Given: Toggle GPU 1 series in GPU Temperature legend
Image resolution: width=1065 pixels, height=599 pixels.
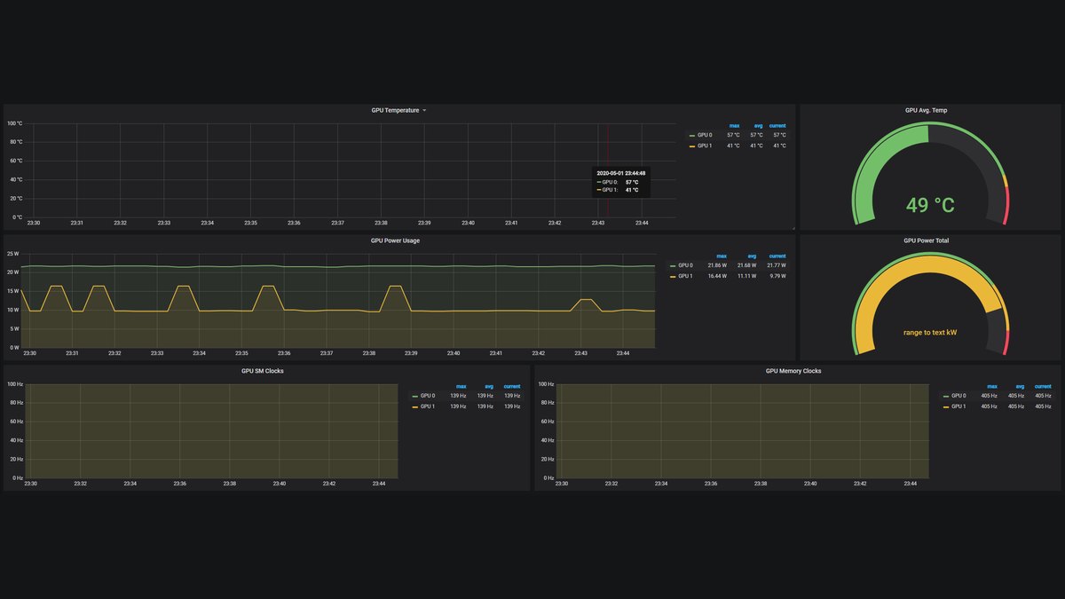Looking at the screenshot, I should (x=705, y=146).
